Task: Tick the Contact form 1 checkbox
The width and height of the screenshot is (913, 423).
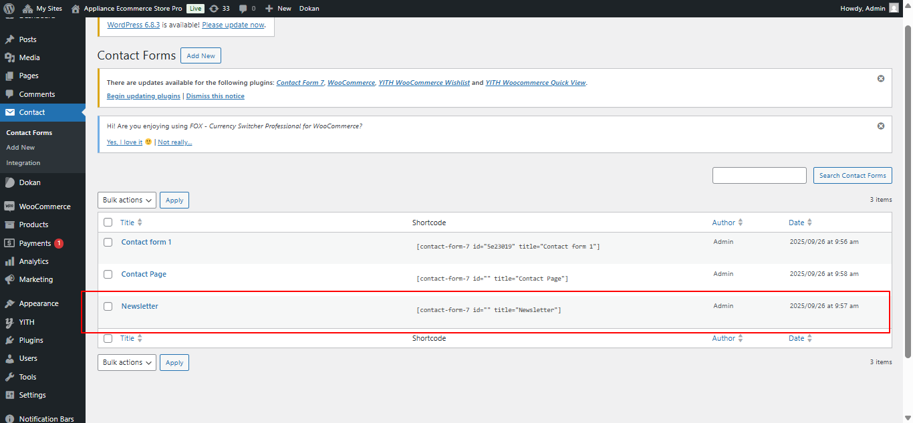Action: pos(108,243)
